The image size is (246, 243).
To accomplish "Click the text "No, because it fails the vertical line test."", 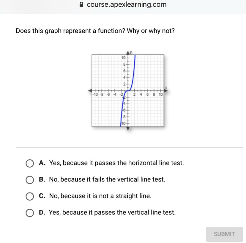I will pos(107,179).
